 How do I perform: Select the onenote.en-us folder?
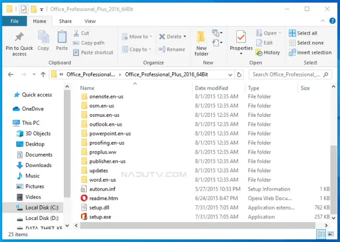point(103,96)
